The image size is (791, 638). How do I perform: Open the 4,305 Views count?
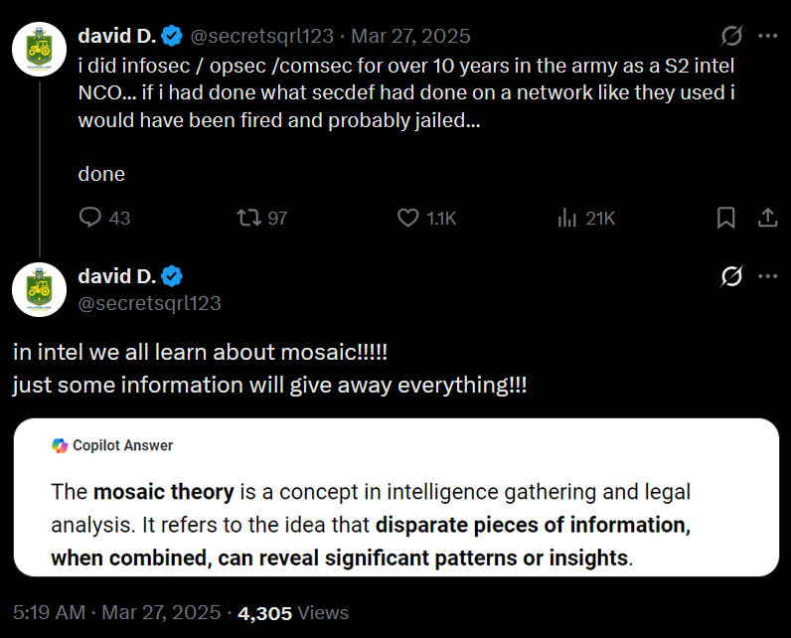pyautogui.click(x=293, y=612)
